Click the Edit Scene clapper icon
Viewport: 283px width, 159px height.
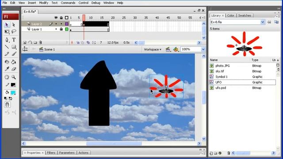(x=168, y=49)
